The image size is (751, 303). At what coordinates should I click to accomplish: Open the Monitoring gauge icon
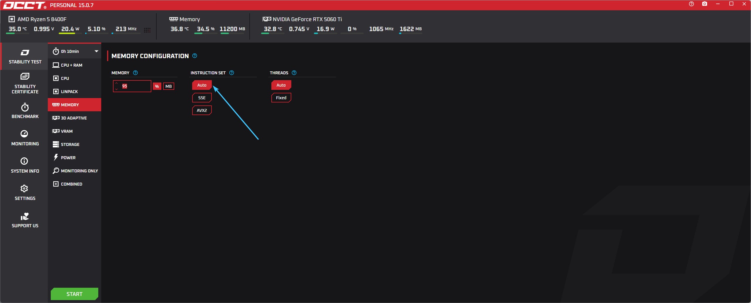click(24, 134)
